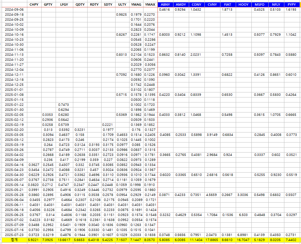Select CVNY total 17.8865
The width and height of the screenshot is (301, 244).
point(212,240)
